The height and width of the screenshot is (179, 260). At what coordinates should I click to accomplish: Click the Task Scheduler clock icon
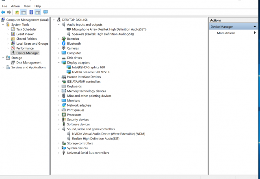point(13,29)
